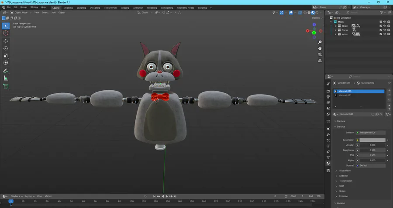Toggle X-ray mode in viewport header

pos(300,13)
